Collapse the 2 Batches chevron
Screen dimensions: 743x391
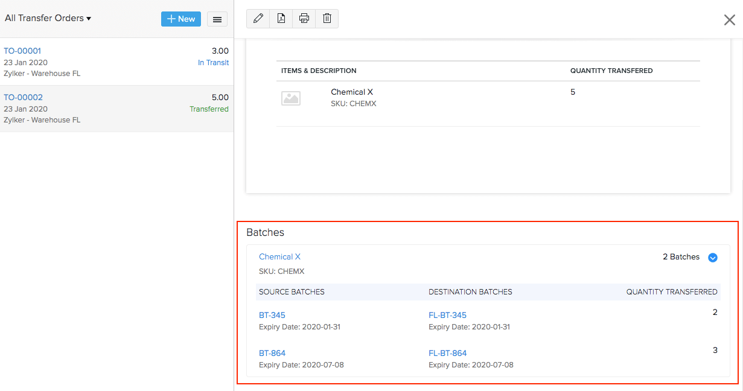pos(712,258)
